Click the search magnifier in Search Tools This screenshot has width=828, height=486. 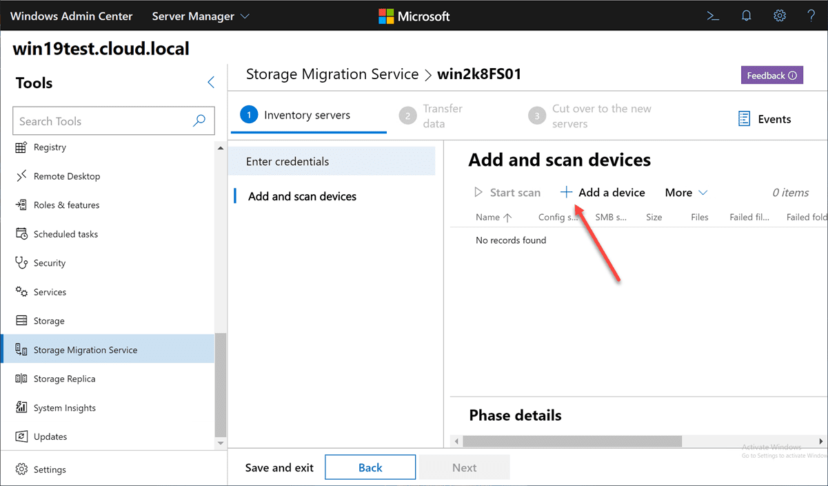click(199, 121)
